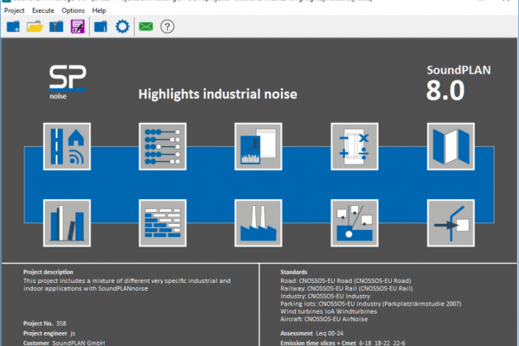519x346 pixels.
Task: Open the Execute menu
Action: coord(43,10)
